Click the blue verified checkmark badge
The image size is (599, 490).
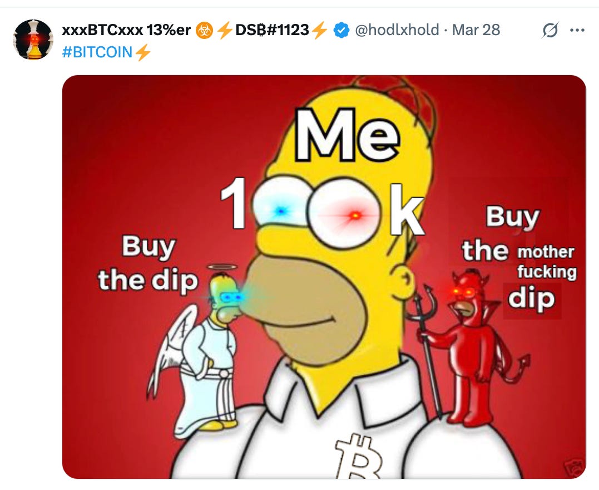[x=341, y=30]
